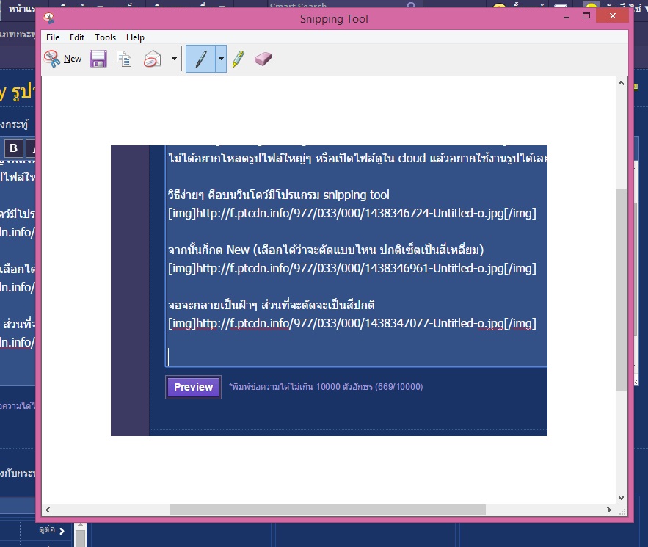Click the resize grip at Snipping Tool corner
The image size is (648, 547).
tap(622, 512)
